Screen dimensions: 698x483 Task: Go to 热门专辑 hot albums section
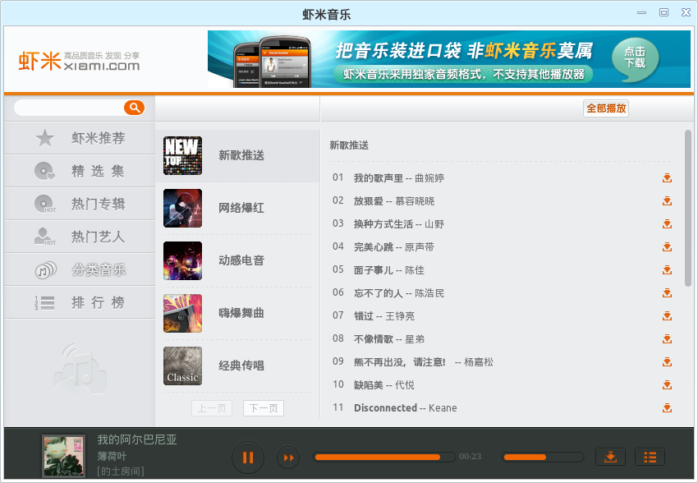pyautogui.click(x=80, y=204)
